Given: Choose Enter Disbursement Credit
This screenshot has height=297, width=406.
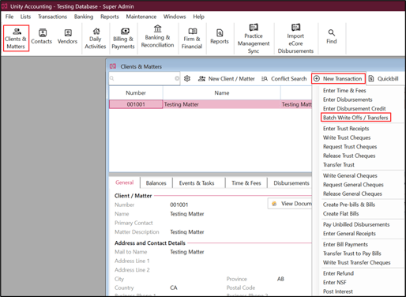Looking at the screenshot, I should coord(354,108).
